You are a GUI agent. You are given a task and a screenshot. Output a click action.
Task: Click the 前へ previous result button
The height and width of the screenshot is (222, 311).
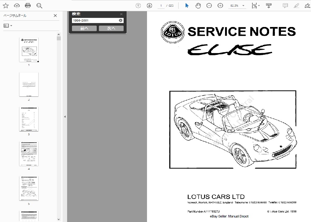pos(84,28)
